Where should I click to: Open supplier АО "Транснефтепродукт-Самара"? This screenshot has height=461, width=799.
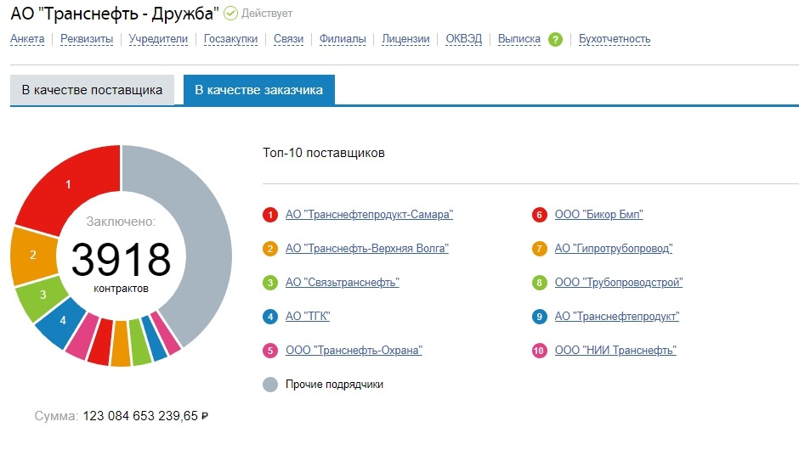[370, 215]
